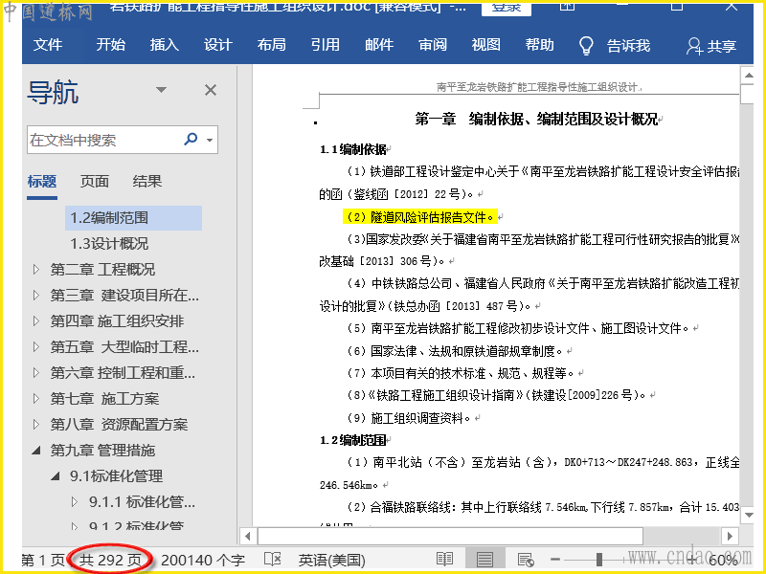Image resolution: width=766 pixels, height=574 pixels.
Task: Collapse the 9.1标准化管理 node
Action: click(x=56, y=475)
